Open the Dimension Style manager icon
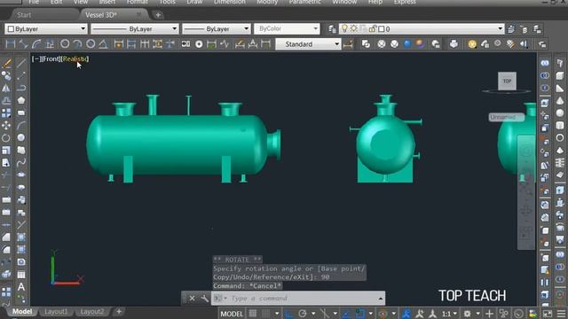 pyautogui.click(x=348, y=44)
